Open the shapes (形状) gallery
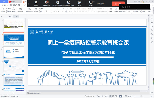 [116, 10]
